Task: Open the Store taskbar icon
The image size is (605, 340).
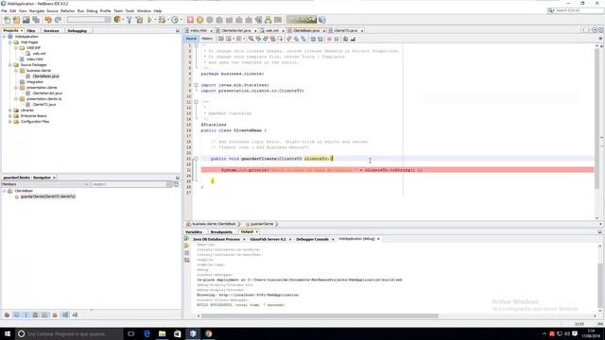Action: tap(178, 333)
